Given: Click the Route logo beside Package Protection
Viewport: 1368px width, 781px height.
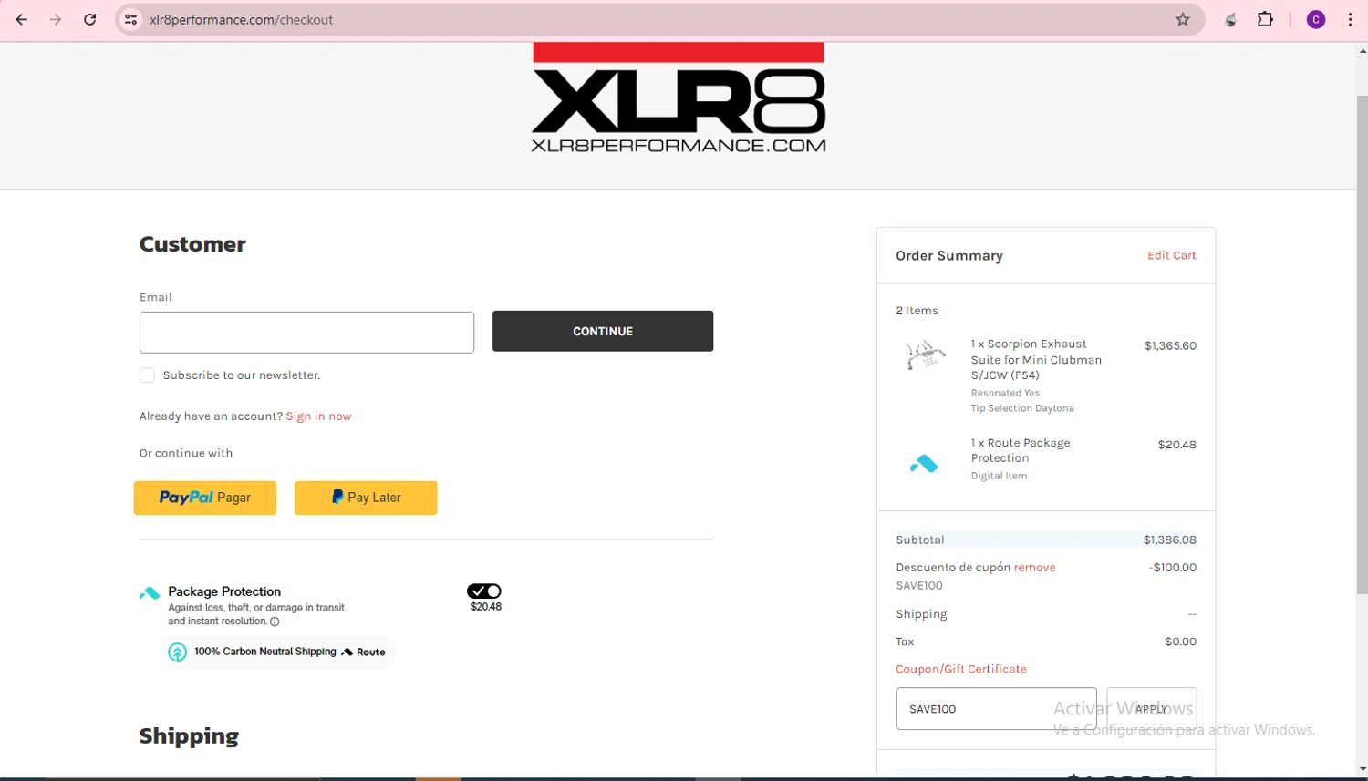Looking at the screenshot, I should 150,593.
